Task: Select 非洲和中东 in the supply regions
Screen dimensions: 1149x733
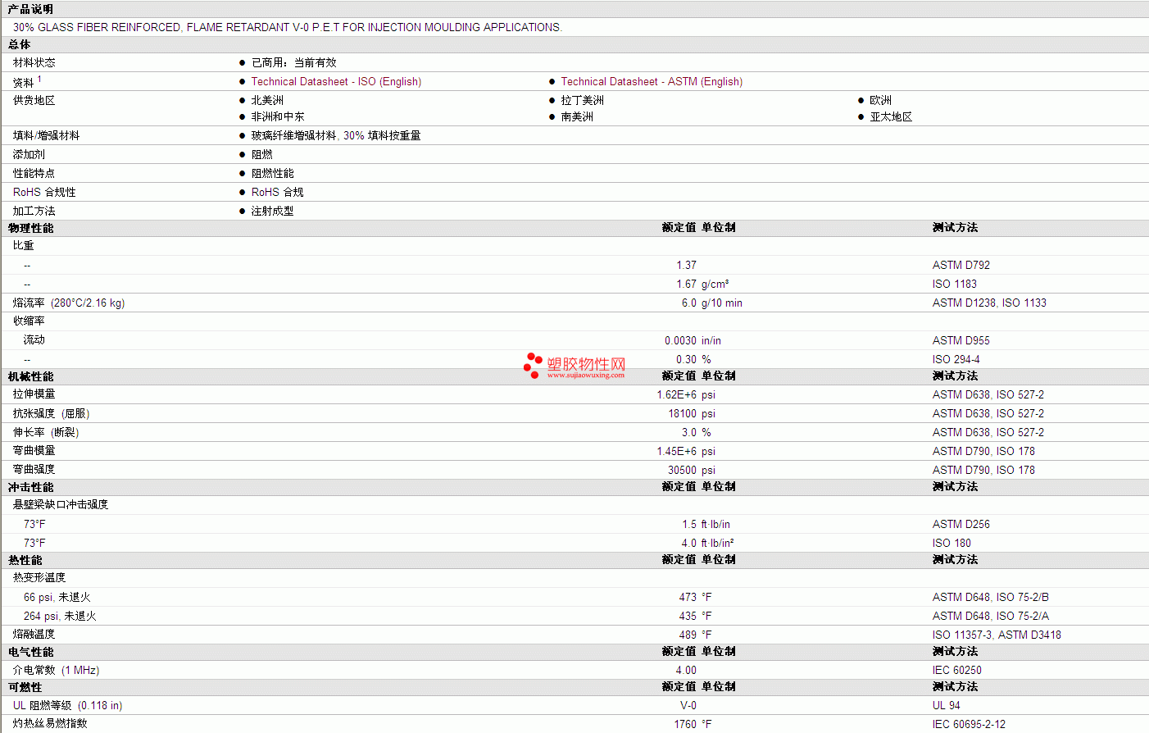Action: click(x=278, y=116)
